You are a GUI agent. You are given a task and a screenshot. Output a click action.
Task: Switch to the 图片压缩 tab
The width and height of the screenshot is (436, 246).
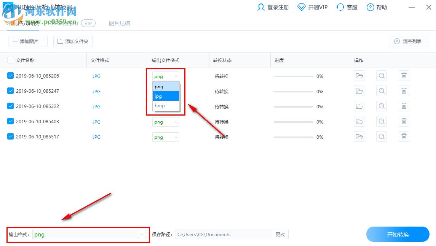[x=120, y=23]
